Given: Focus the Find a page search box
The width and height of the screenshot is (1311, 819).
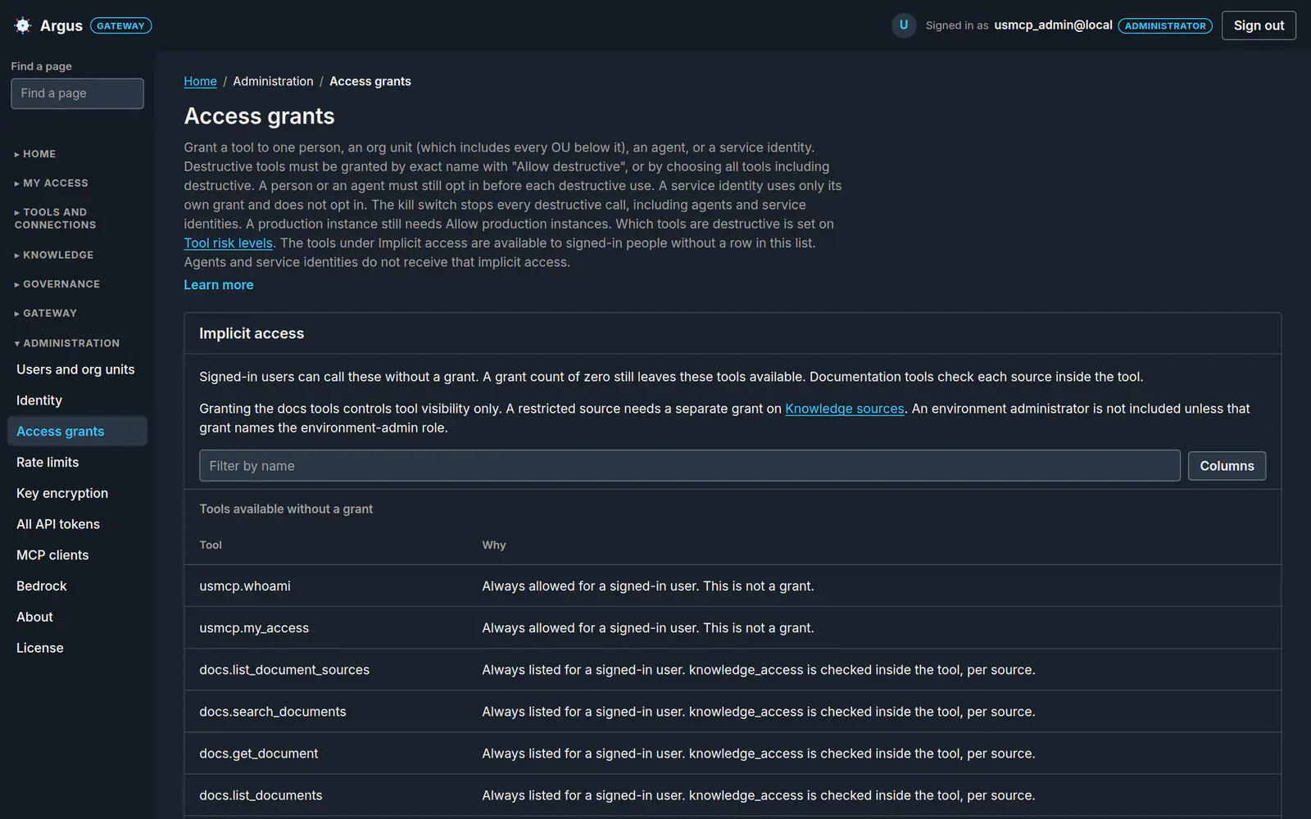Looking at the screenshot, I should [x=77, y=93].
